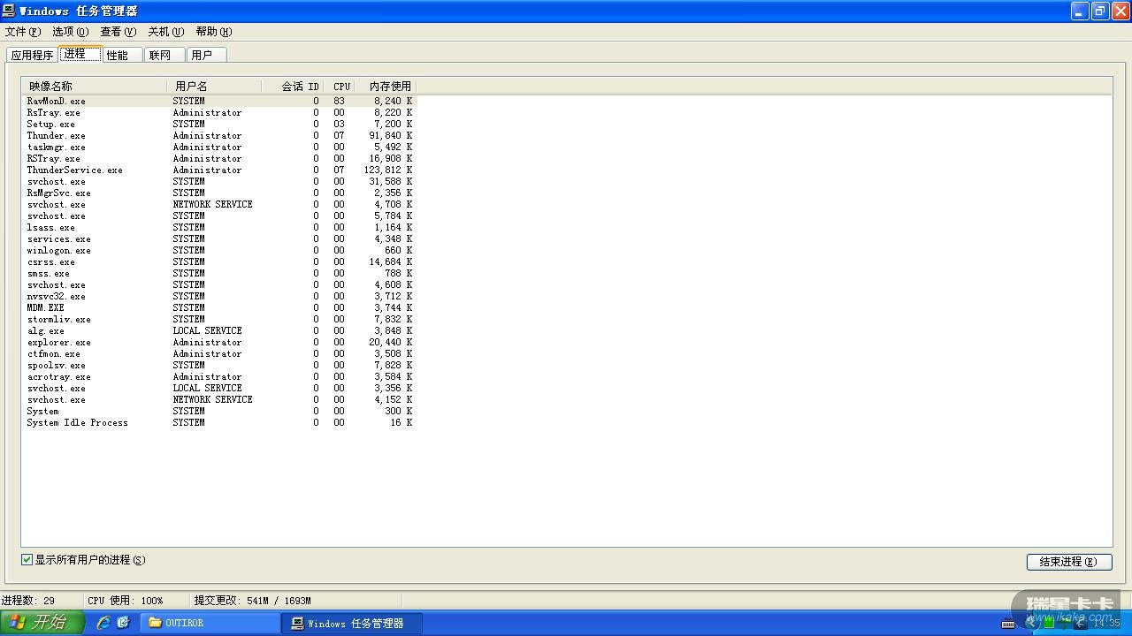The image size is (1132, 636).
Task: Select svchost.exe row using 4,708 K
Action: point(219,205)
